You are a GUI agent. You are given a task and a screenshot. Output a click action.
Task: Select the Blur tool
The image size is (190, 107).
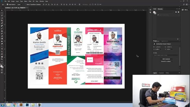coord(2,41)
